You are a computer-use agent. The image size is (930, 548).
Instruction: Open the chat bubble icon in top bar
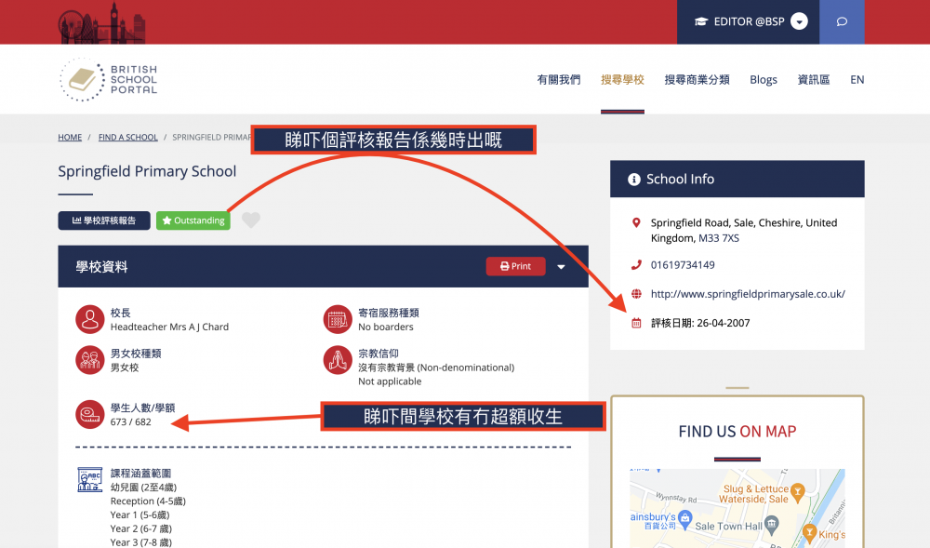click(842, 22)
